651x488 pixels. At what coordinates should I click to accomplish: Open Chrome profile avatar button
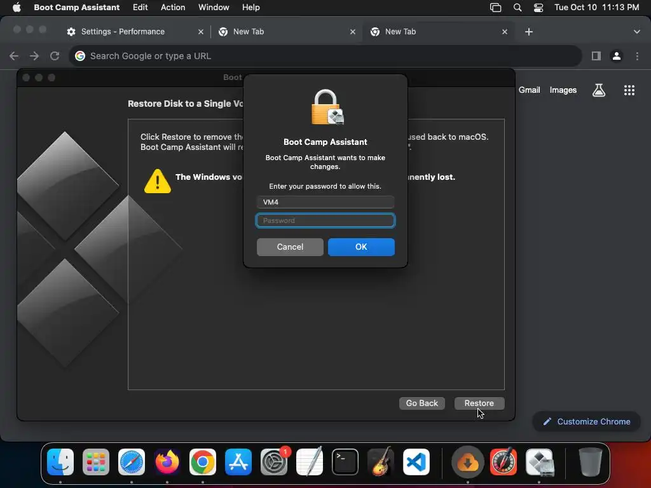tap(617, 56)
